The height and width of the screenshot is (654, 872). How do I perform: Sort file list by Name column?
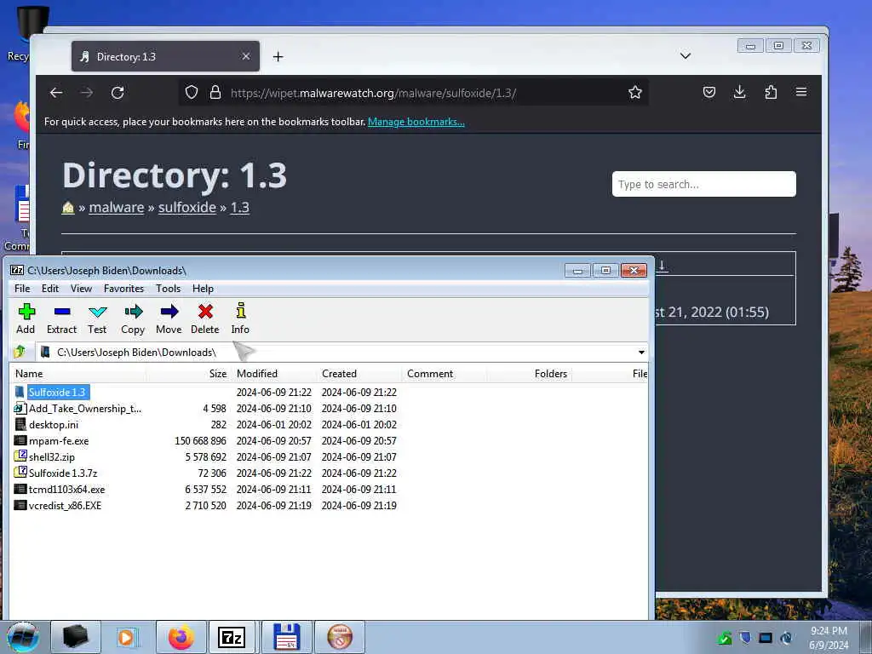(77, 374)
